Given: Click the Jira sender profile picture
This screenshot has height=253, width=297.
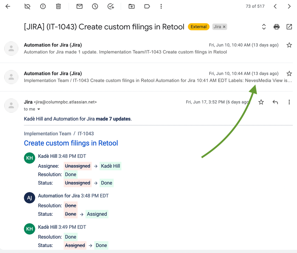Looking at the screenshot, I should coord(11,106).
